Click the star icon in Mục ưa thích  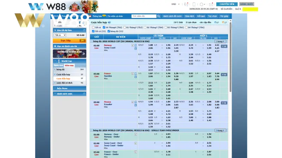55,46
